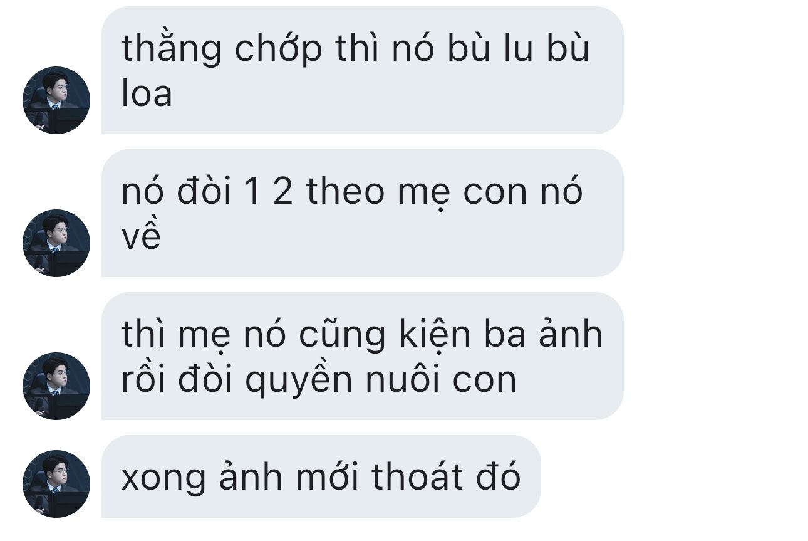Tap the digits "1 2" in second message
The height and width of the screenshot is (541, 808).
(269, 191)
